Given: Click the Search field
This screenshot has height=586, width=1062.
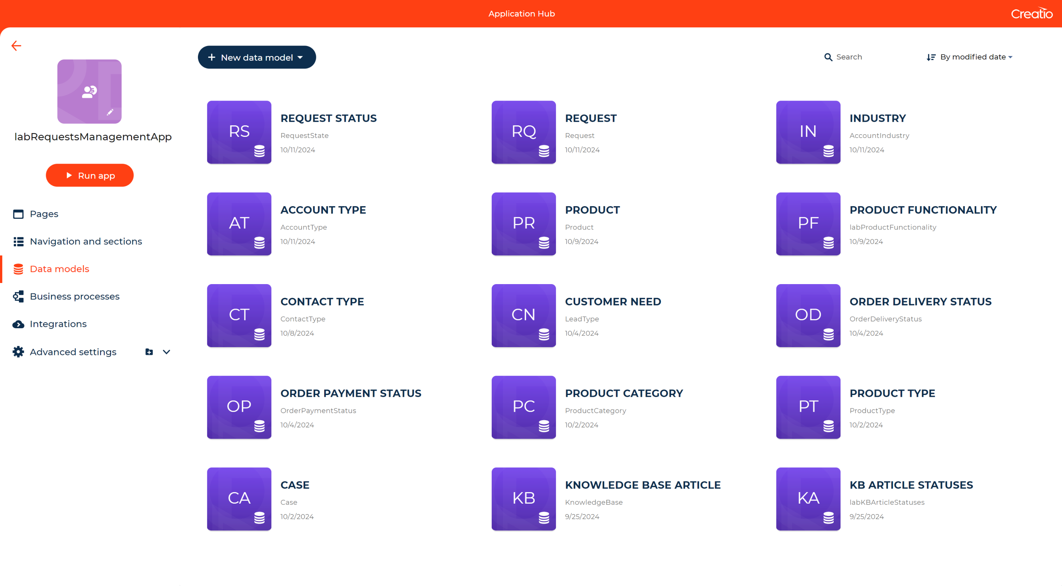Looking at the screenshot, I should (x=849, y=57).
